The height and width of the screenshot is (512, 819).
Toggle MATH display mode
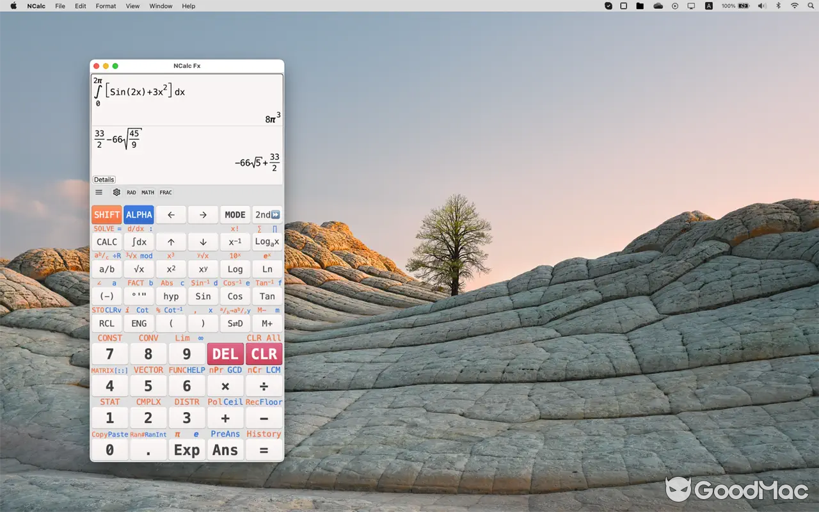click(147, 192)
